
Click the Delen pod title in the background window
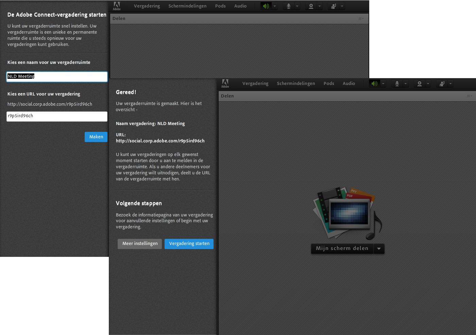pyautogui.click(x=119, y=18)
